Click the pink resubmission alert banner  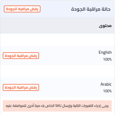click(57, 106)
